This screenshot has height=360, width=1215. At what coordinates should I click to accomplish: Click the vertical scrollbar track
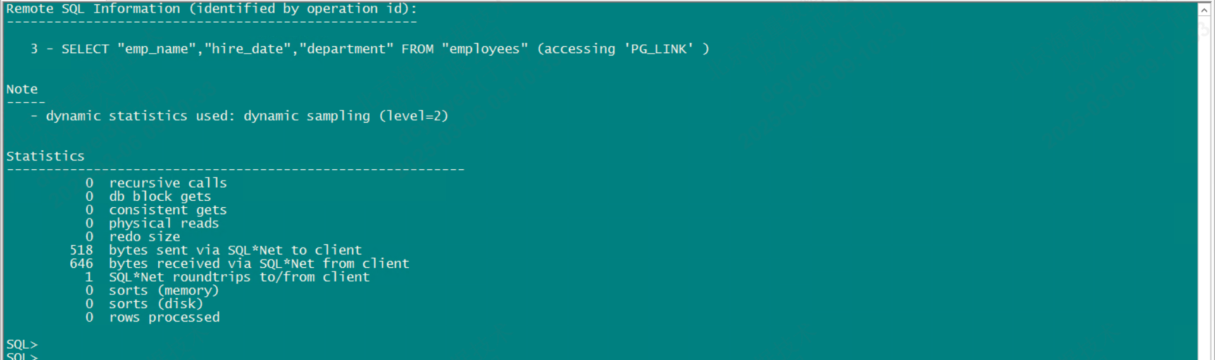click(x=1204, y=189)
